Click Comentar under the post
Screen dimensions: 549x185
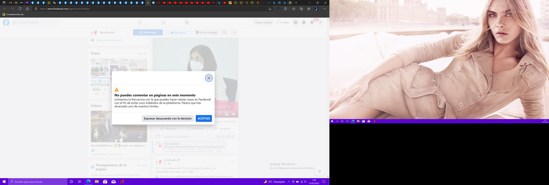(195, 128)
